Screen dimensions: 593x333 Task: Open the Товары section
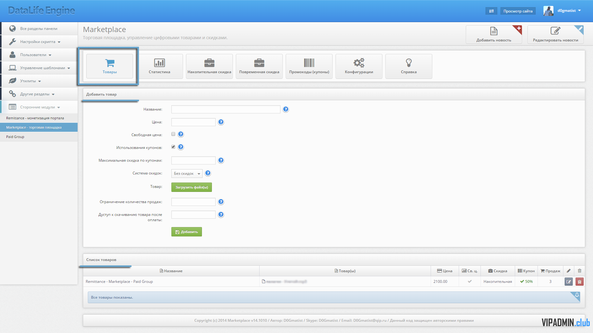[x=110, y=66]
